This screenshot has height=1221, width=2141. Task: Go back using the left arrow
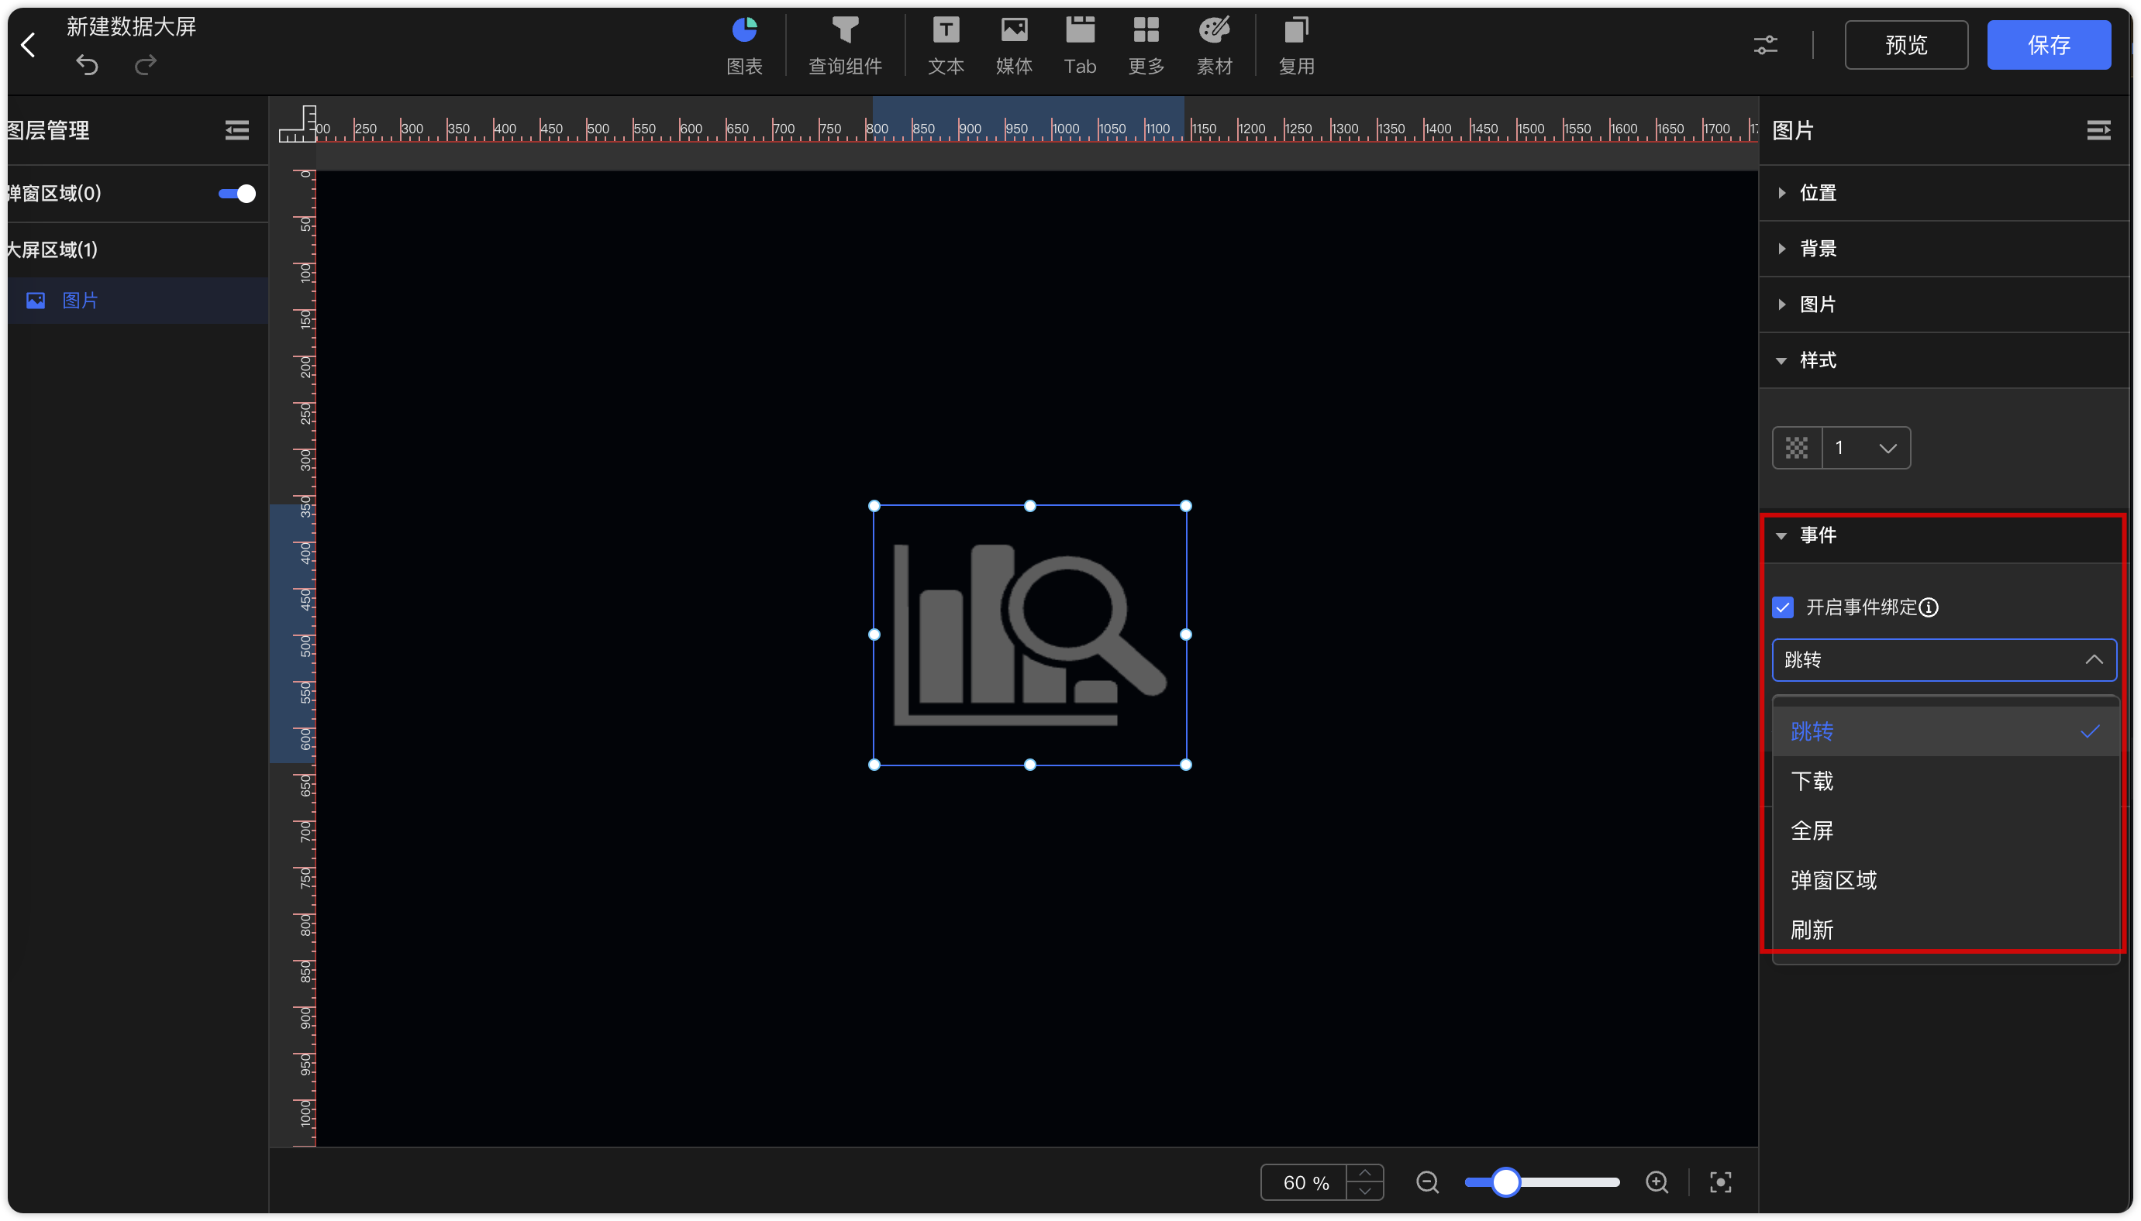click(x=29, y=44)
